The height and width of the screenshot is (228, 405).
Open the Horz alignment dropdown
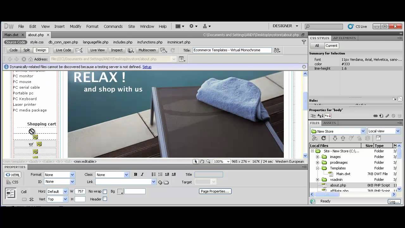point(57,191)
